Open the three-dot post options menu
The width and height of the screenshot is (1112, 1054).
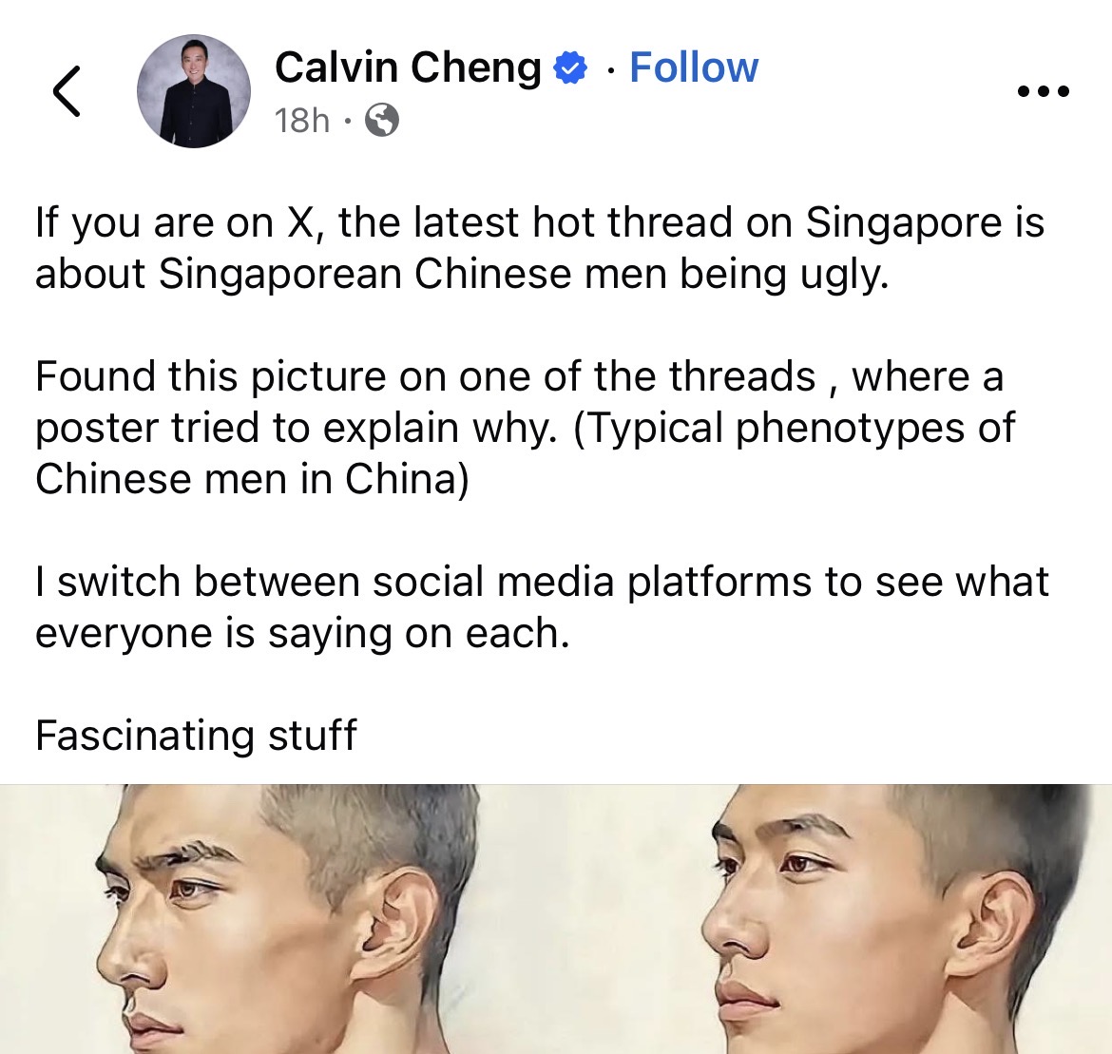click(1043, 91)
